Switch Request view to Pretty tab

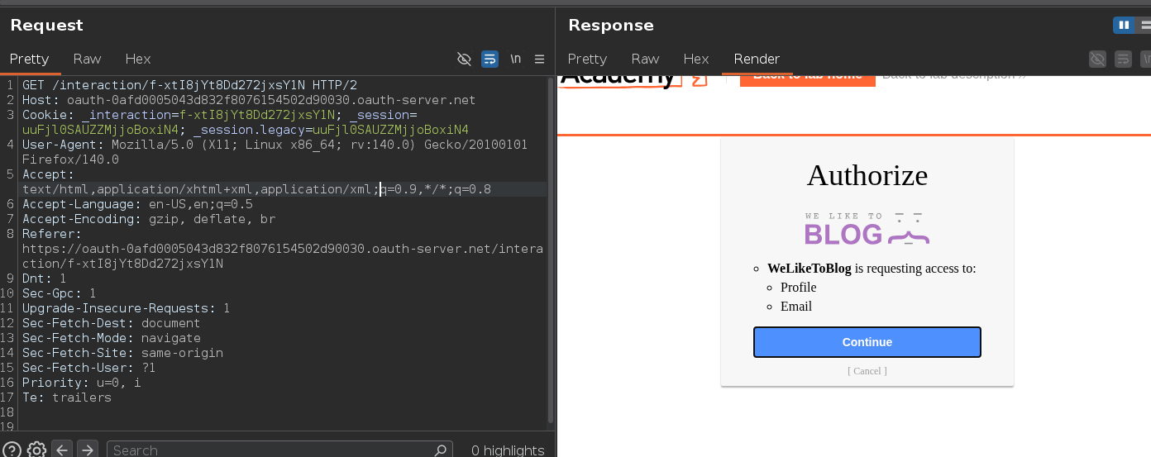30,59
